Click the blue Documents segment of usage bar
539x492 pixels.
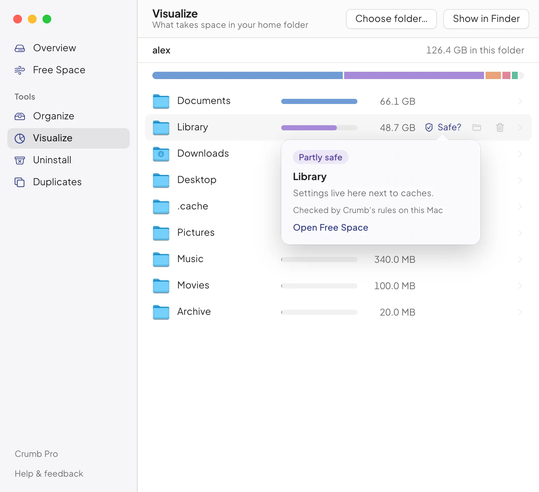tap(248, 75)
